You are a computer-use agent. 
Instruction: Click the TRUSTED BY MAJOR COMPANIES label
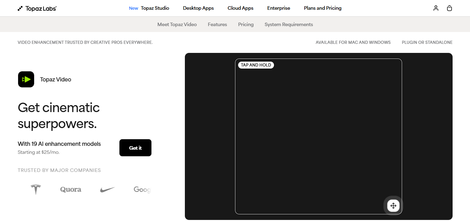59,170
